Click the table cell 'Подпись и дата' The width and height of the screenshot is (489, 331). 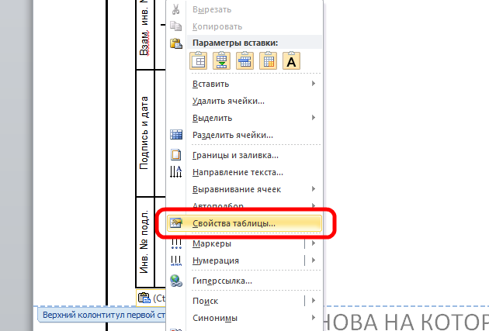(144, 133)
